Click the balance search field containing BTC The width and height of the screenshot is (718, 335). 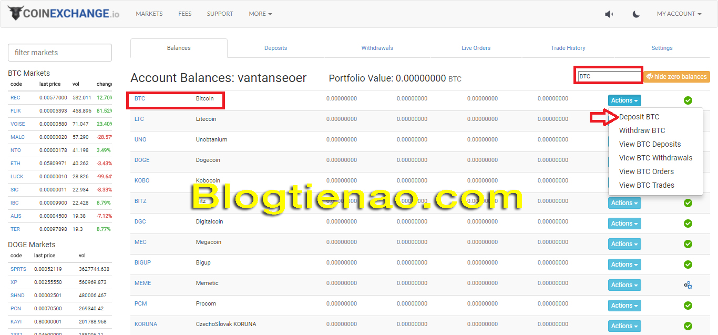pyautogui.click(x=610, y=76)
